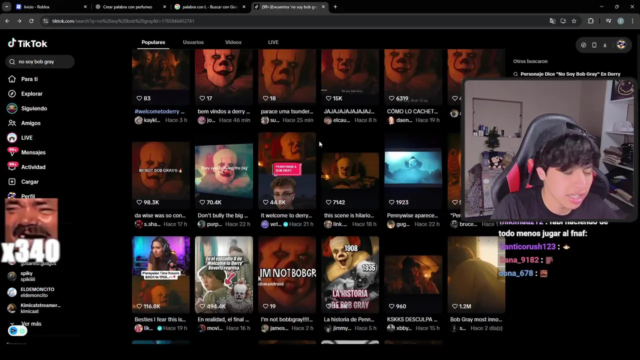
Task: Switch to Inicio - Roblox browser tab
Action: coord(51,7)
